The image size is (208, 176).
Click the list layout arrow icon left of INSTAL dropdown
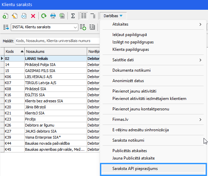pos(6,27)
